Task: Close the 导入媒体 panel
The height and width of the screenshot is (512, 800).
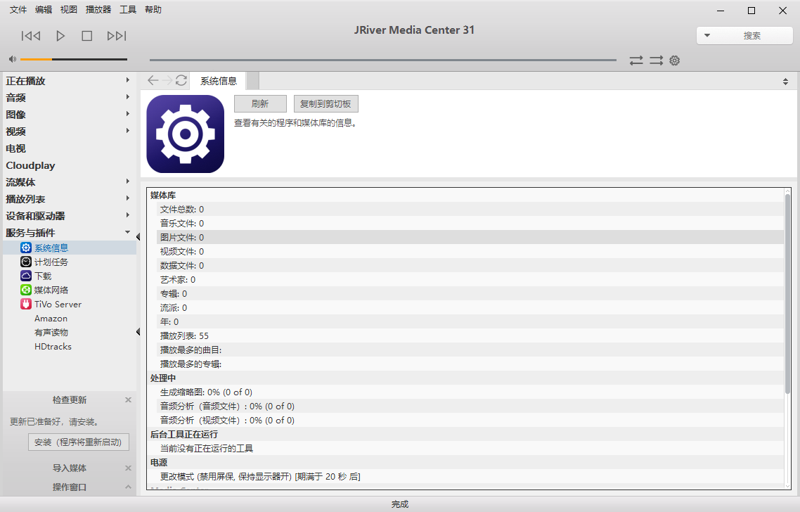Action: (128, 468)
